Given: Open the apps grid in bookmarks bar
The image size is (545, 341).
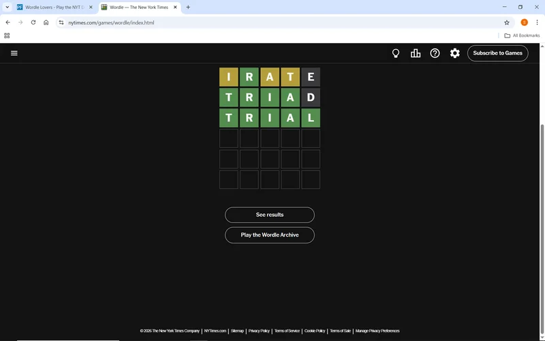Looking at the screenshot, I should pyautogui.click(x=7, y=35).
